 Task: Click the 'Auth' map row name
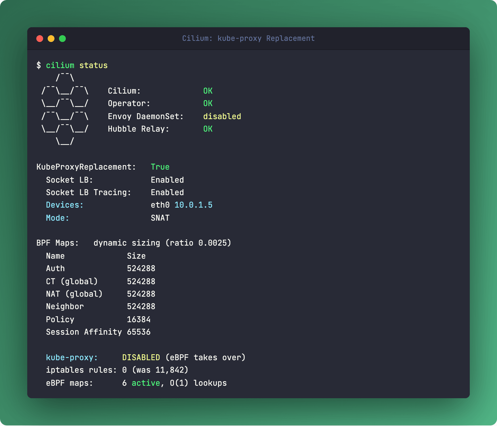[x=55, y=268]
